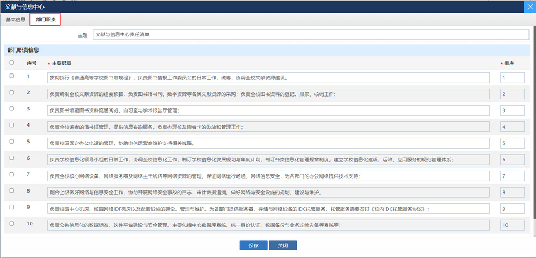Select the checkbox for row 3

click(12, 109)
